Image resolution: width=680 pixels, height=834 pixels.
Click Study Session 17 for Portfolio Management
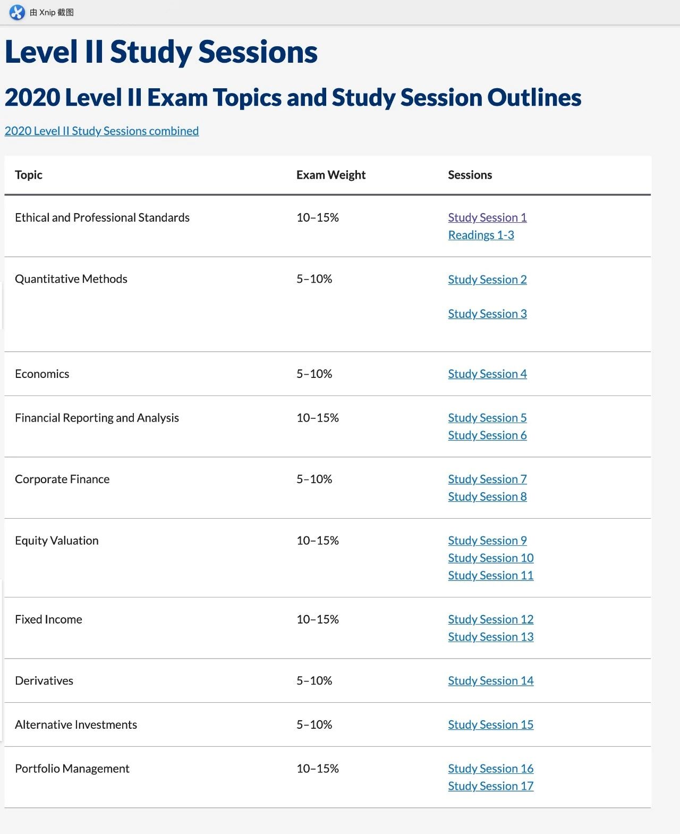(490, 786)
